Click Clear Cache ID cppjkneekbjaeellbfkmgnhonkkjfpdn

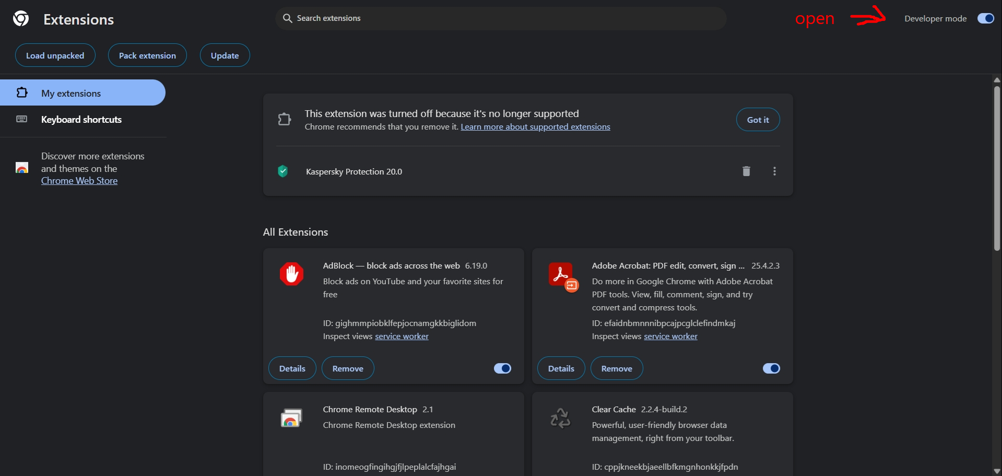(665, 467)
